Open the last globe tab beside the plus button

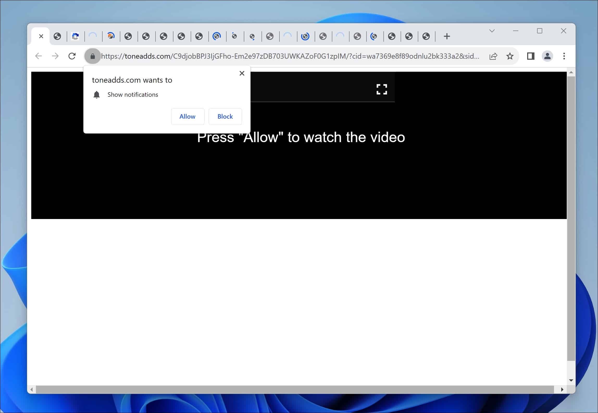pos(426,36)
